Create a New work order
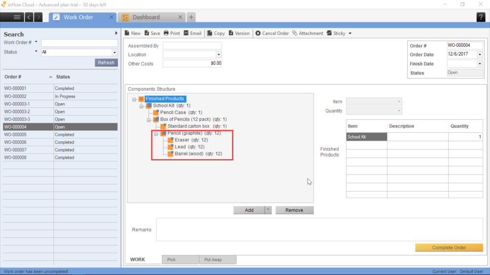Viewport: 490px width, 275px height. click(133, 33)
